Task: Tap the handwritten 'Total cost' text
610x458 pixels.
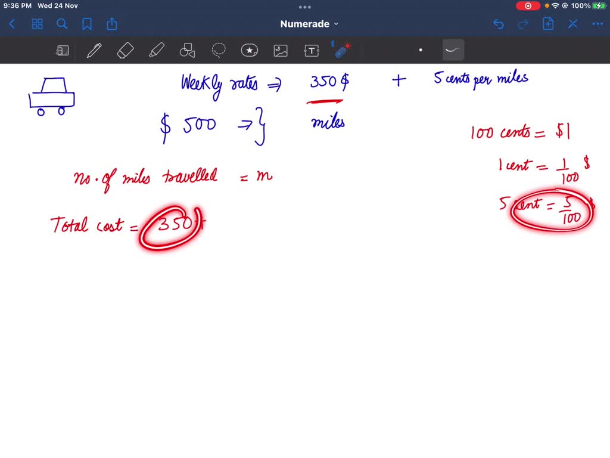Action: [x=87, y=225]
